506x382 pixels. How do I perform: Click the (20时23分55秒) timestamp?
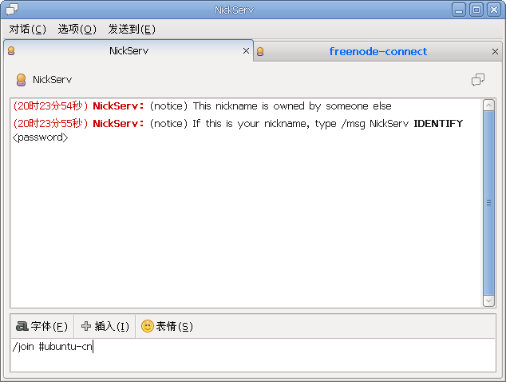click(50, 123)
